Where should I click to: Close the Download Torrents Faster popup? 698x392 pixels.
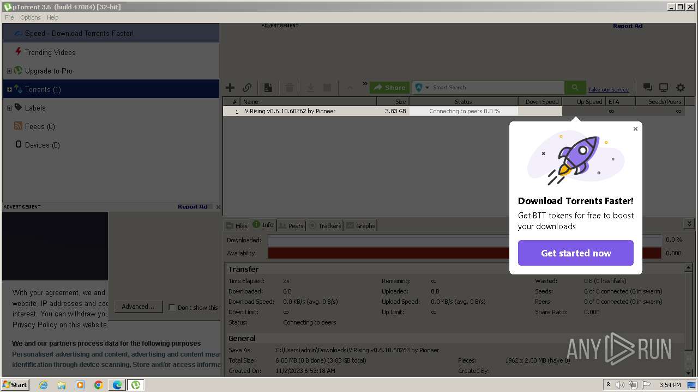635,129
